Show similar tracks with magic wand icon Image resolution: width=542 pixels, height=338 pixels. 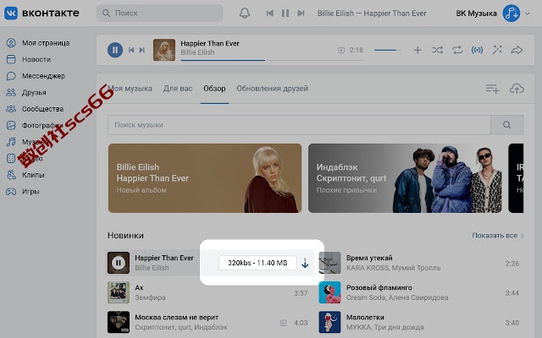coord(497,50)
